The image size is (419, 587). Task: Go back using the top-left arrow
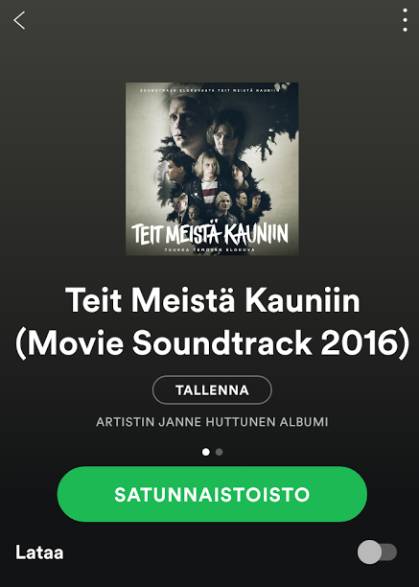pyautogui.click(x=19, y=20)
